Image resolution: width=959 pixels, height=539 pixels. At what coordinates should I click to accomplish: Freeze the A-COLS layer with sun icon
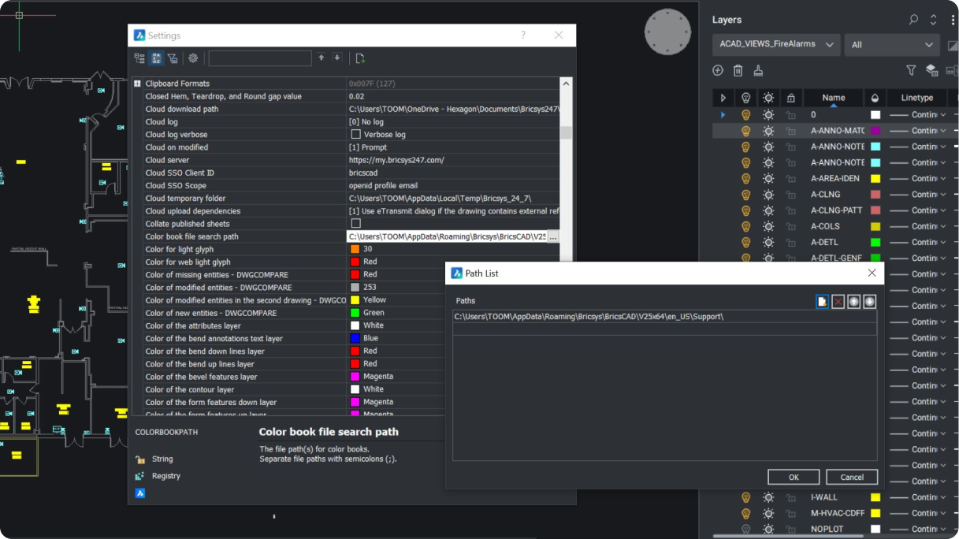point(768,226)
